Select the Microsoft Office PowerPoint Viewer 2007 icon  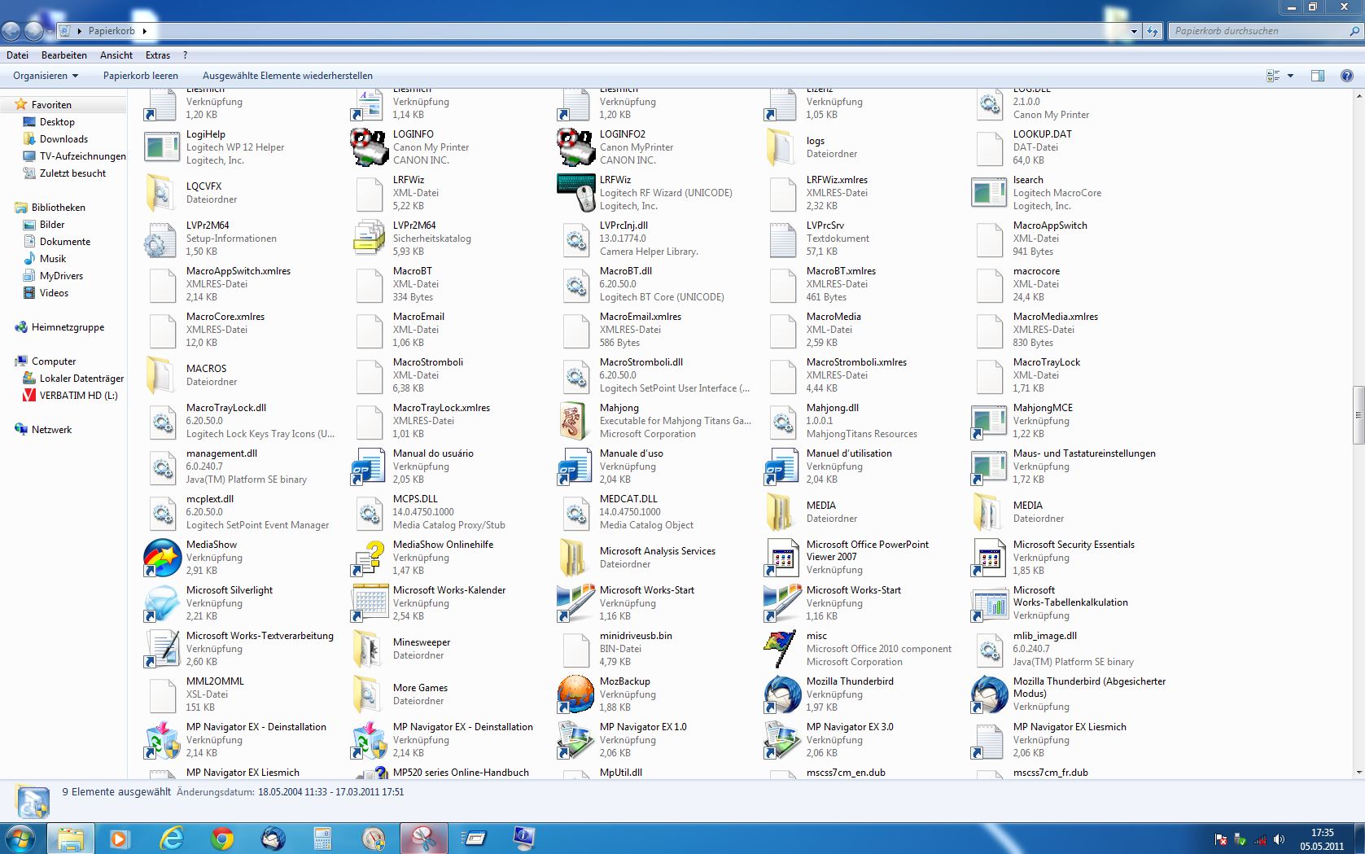point(782,558)
